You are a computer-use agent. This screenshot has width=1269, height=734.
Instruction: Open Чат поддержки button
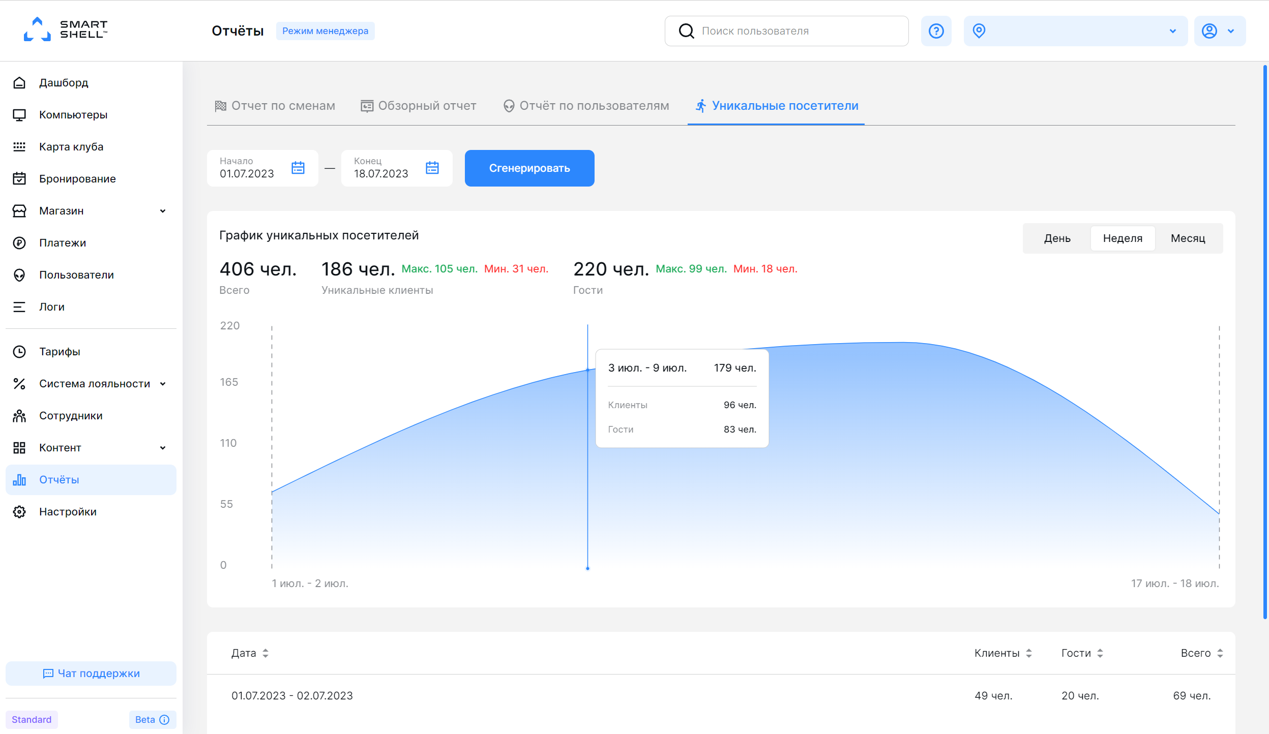coord(91,674)
